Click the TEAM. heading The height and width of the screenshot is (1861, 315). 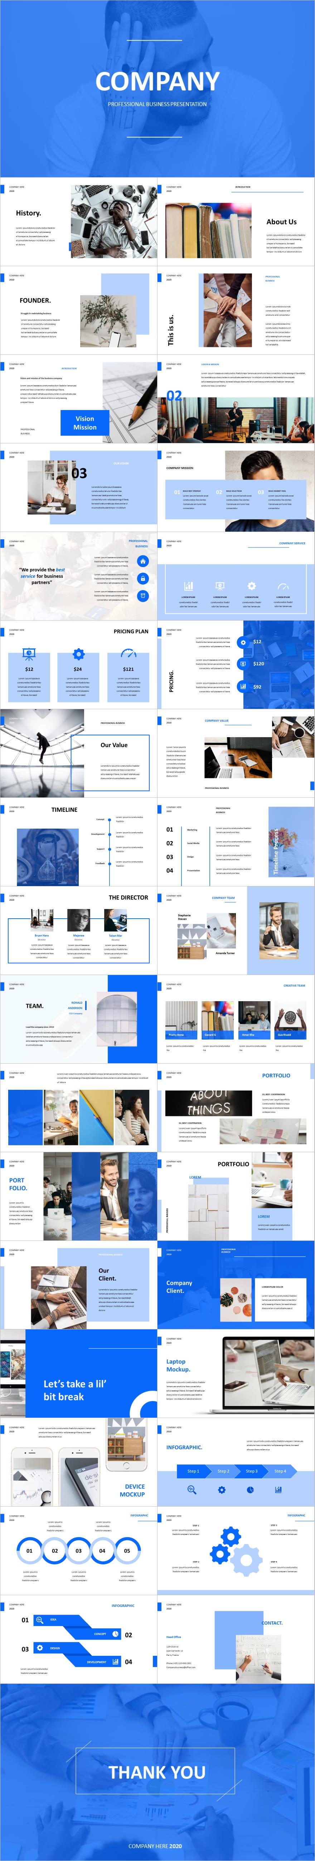[x=35, y=1005]
